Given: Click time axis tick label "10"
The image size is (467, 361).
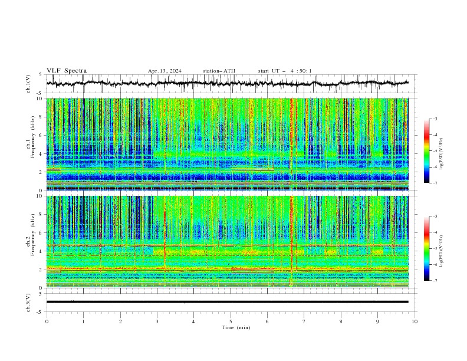Looking at the screenshot, I should click(x=415, y=321).
